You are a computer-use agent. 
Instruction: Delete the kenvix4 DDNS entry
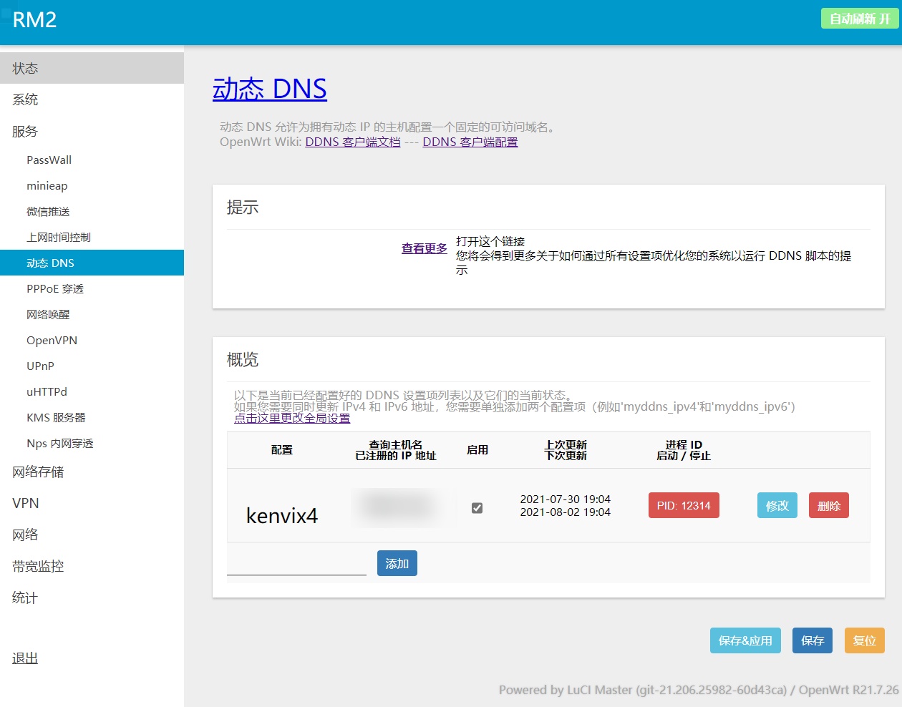click(828, 505)
